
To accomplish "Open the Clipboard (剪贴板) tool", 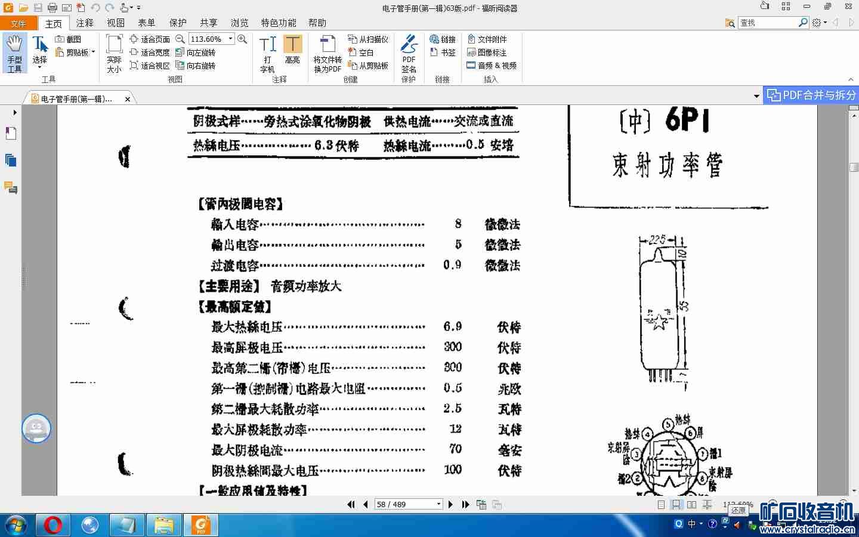I will [x=72, y=53].
